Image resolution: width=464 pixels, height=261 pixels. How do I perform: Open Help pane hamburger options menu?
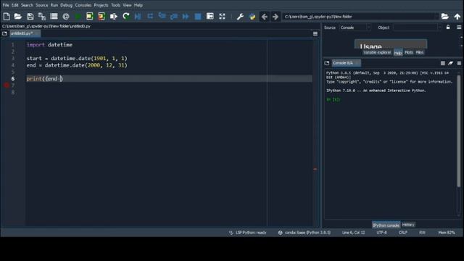459,28
